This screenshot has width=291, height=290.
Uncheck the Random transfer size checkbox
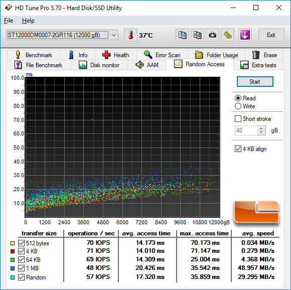[x=22, y=277]
